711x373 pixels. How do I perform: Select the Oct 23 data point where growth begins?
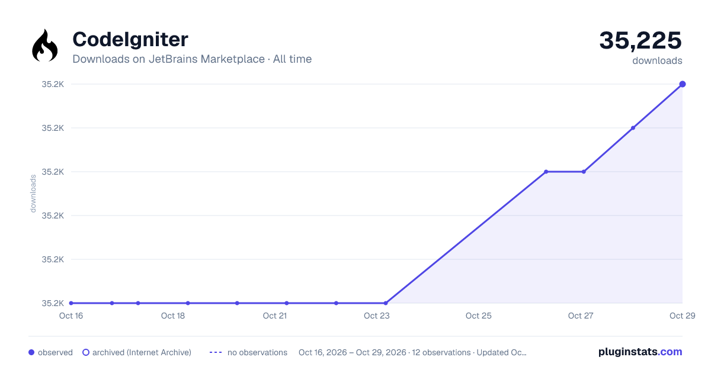(386, 303)
